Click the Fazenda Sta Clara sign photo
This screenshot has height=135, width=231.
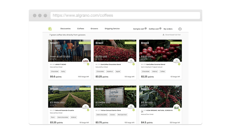pyautogui.click(x=115, y=96)
